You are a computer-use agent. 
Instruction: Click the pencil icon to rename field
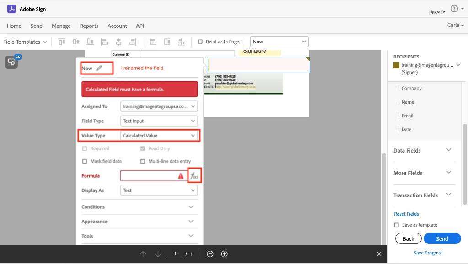[x=99, y=68]
